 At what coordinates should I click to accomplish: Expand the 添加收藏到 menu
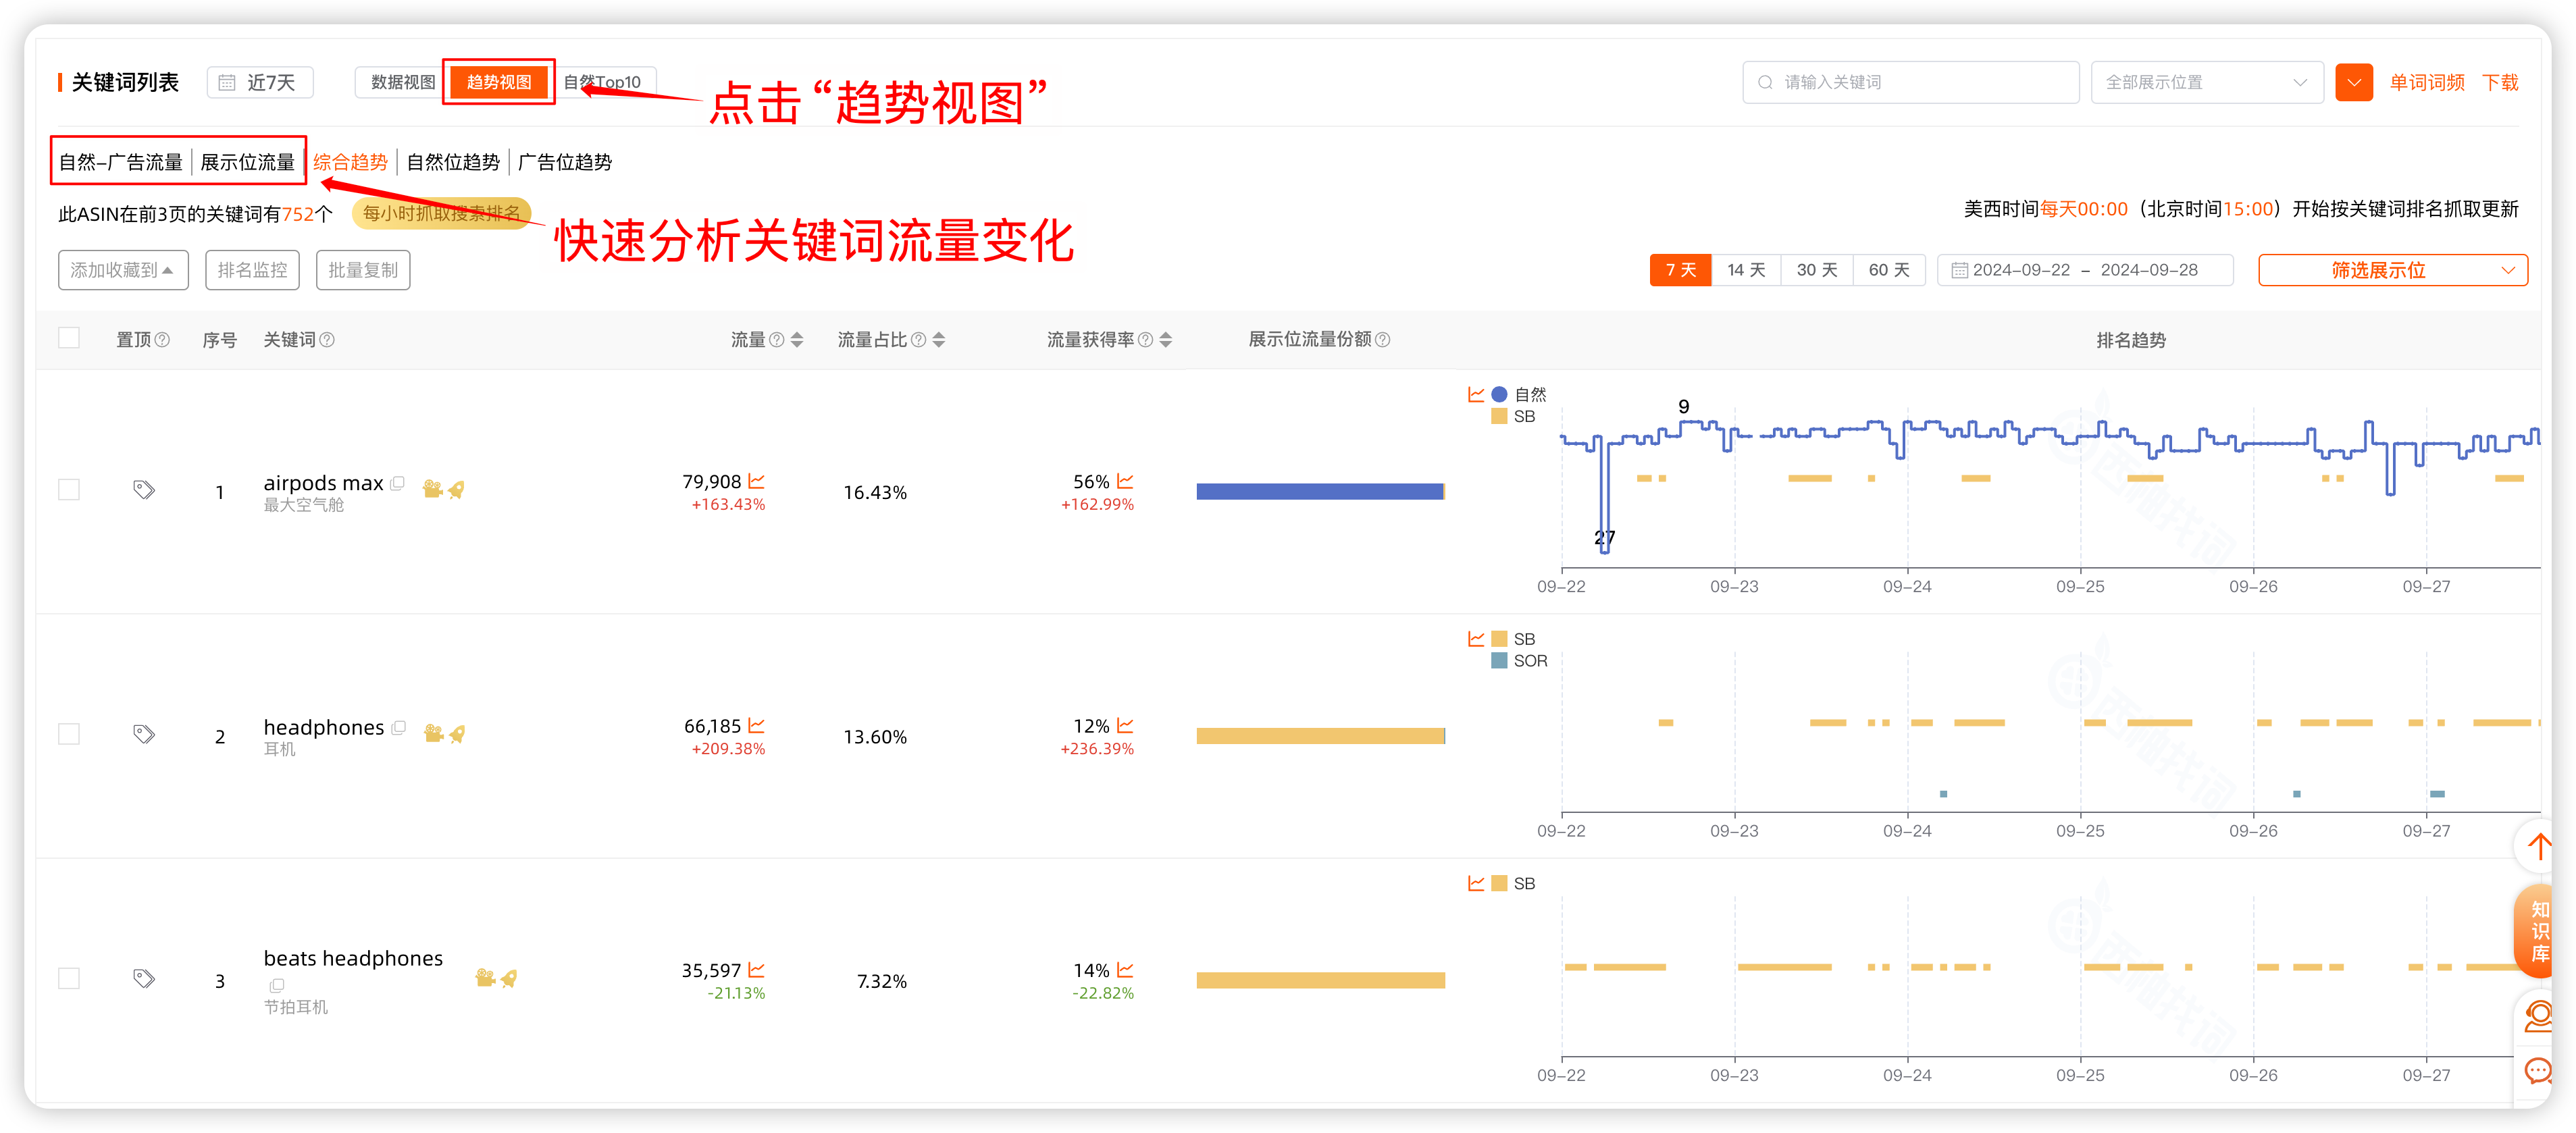[123, 270]
